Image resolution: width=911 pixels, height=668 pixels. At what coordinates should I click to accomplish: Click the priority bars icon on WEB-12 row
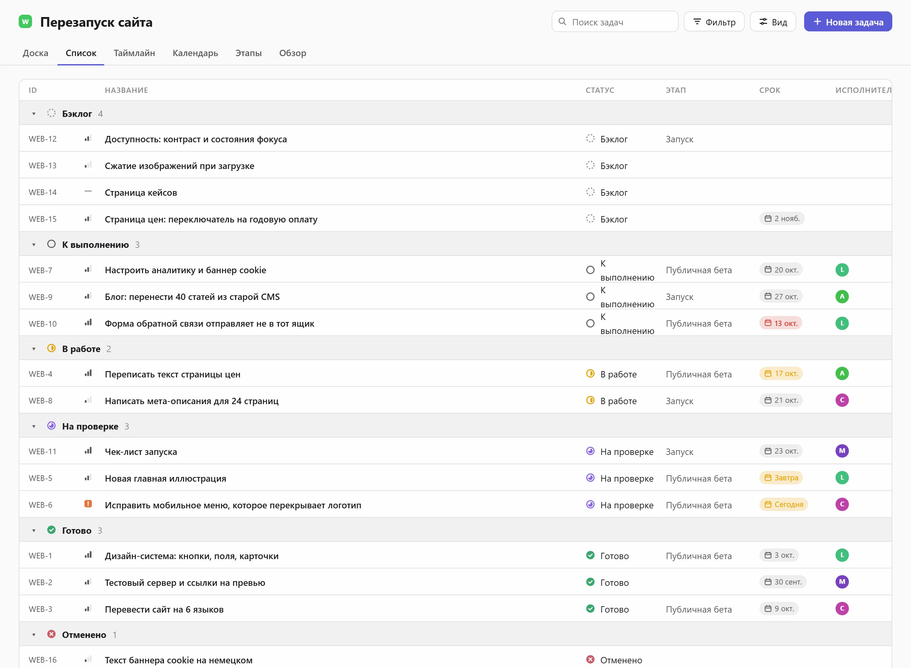point(88,138)
